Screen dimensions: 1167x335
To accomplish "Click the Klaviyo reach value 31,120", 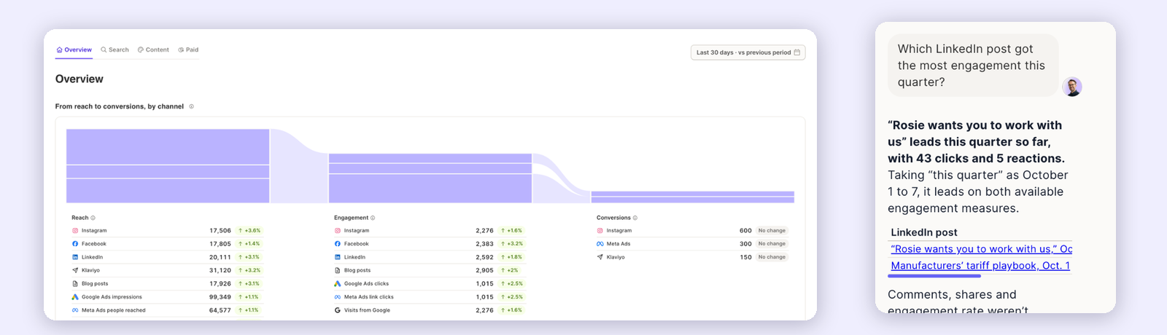I will [220, 270].
